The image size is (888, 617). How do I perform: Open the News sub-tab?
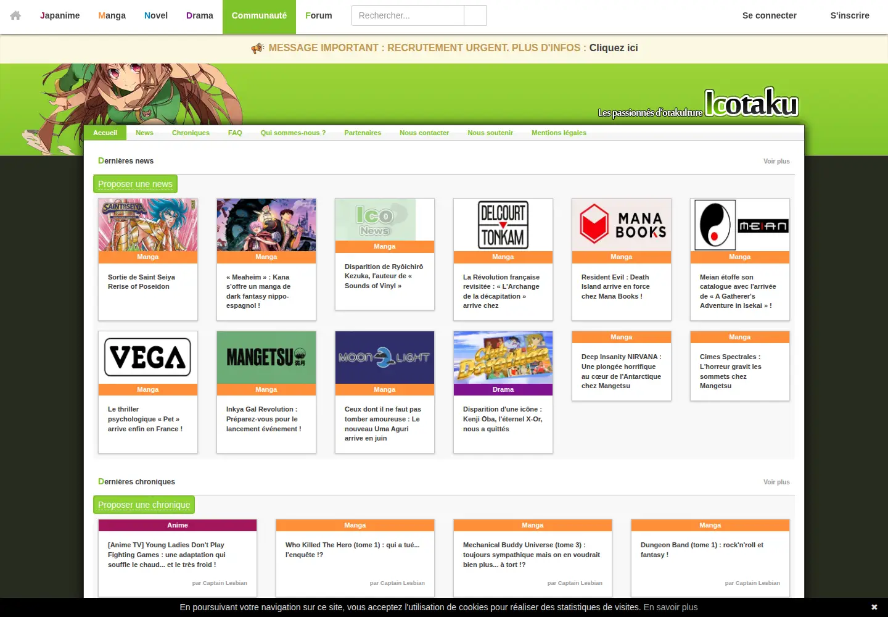coord(144,133)
